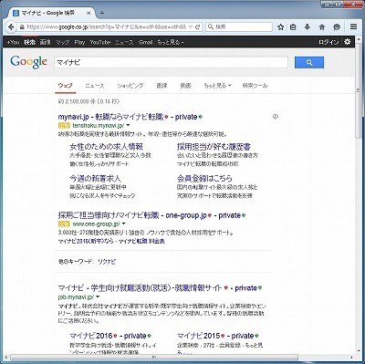The image size is (365, 364).
Task: Switch to 動画 results tab
Action: click(185, 86)
